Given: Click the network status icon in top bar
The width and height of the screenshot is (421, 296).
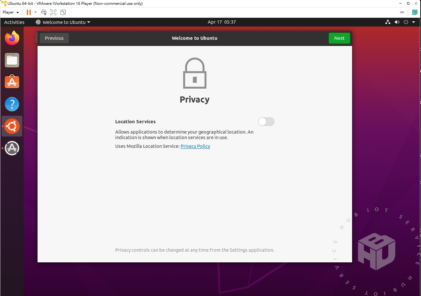Looking at the screenshot, I should tap(388, 22).
